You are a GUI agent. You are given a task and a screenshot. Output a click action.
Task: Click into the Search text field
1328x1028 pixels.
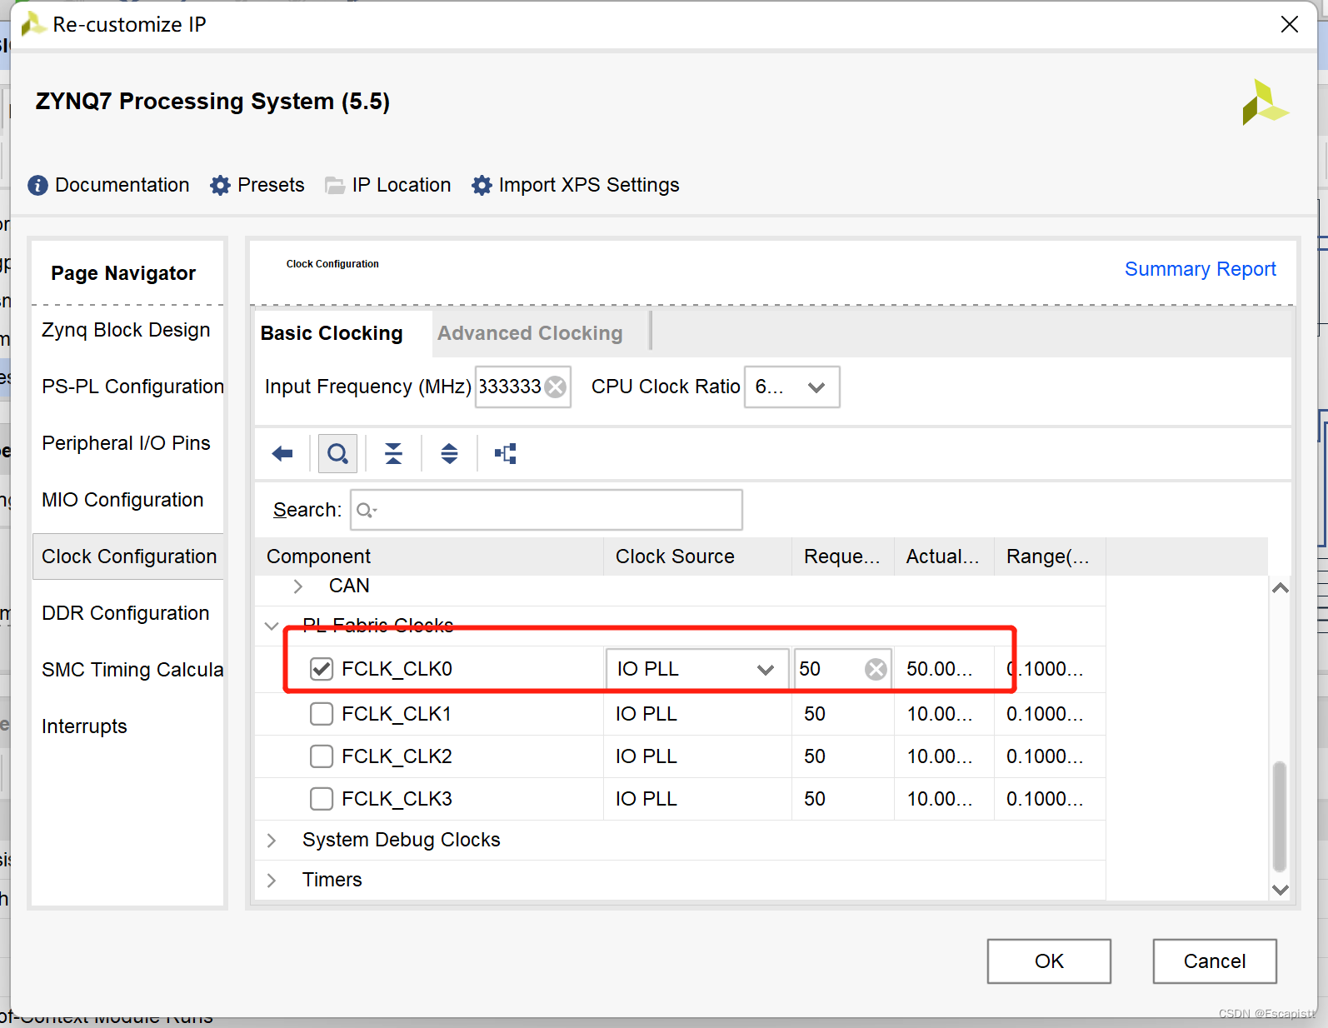[547, 510]
